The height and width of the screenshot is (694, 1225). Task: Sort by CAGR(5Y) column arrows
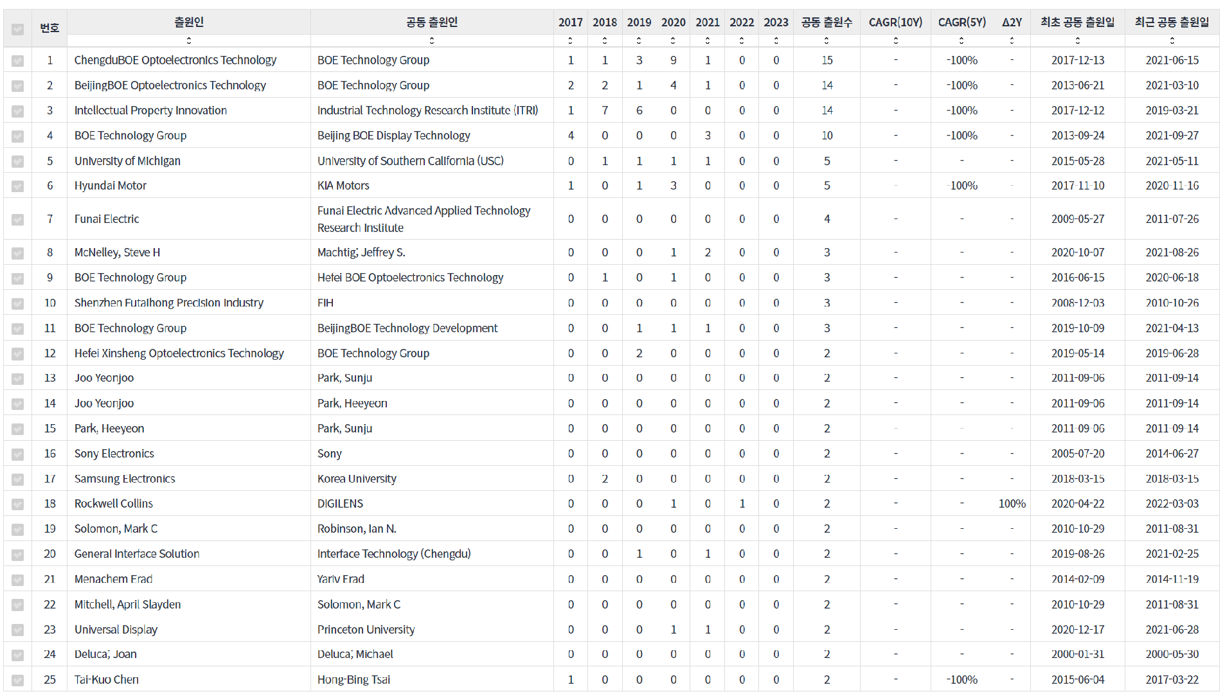[961, 40]
